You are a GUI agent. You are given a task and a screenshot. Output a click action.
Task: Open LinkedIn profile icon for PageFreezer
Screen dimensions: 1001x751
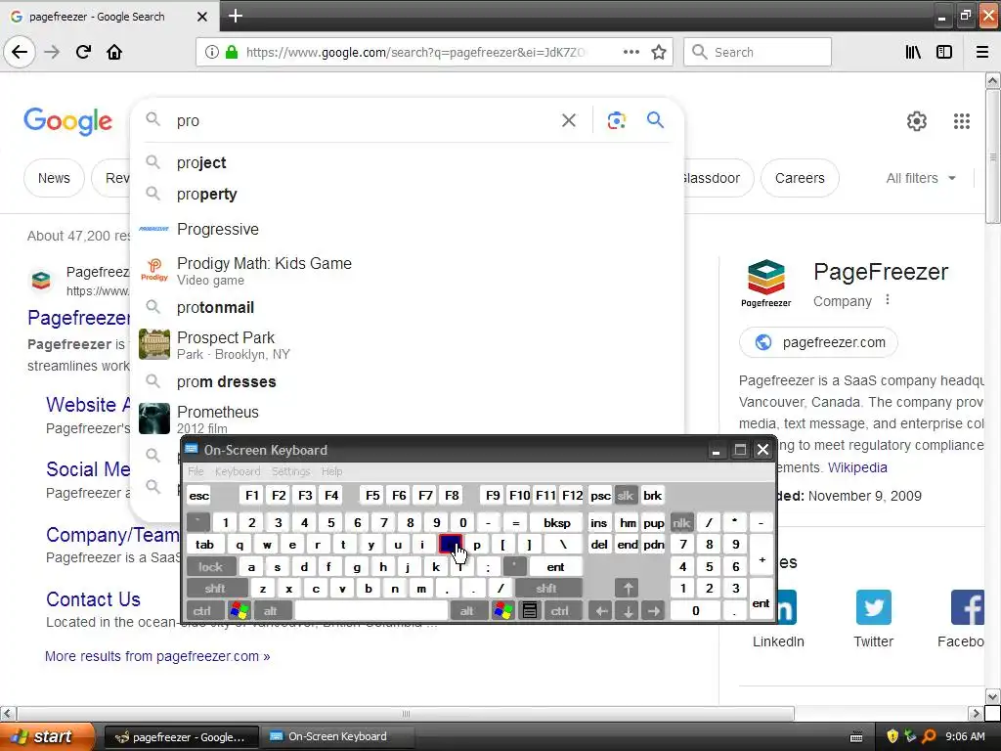point(786,606)
